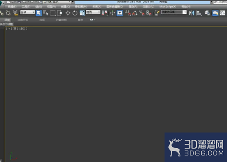This screenshot has height=162, width=227.
Task: Click the Use Pivot Point Center icon
Action: click(x=105, y=13)
